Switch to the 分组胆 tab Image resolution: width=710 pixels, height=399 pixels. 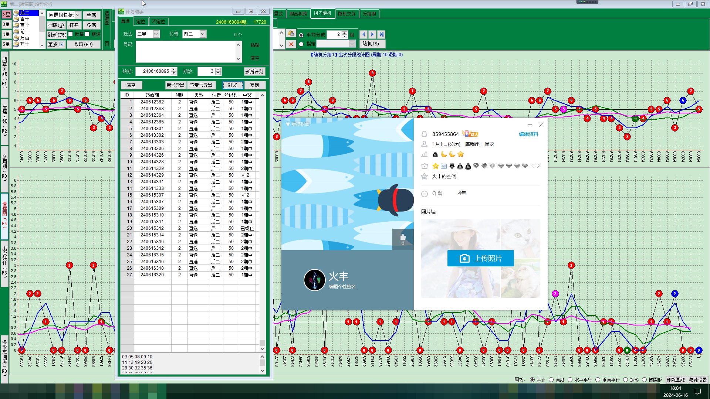tap(369, 14)
